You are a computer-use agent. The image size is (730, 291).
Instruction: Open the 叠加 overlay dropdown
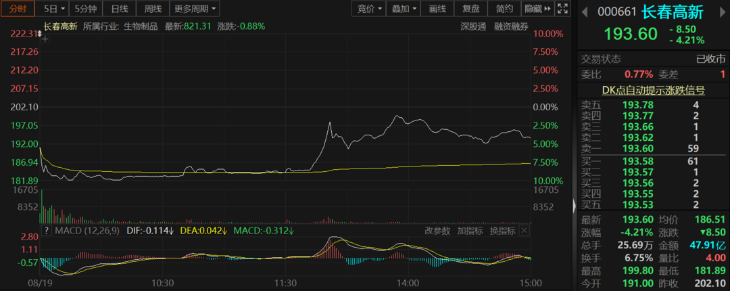(404, 9)
